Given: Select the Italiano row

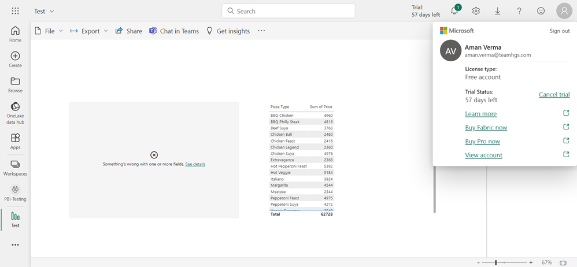Looking at the screenshot, I should click(x=302, y=179).
